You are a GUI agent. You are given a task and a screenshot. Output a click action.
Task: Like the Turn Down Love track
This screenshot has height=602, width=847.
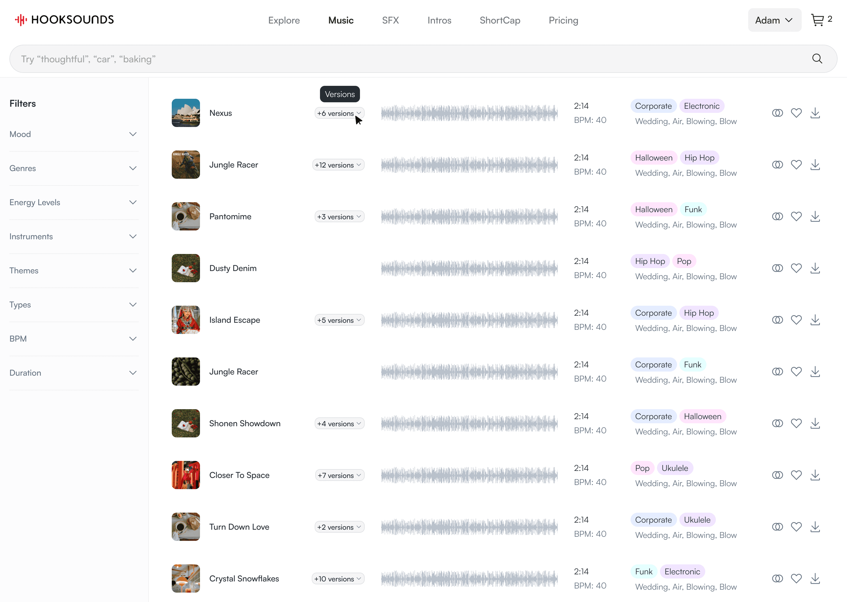point(796,527)
